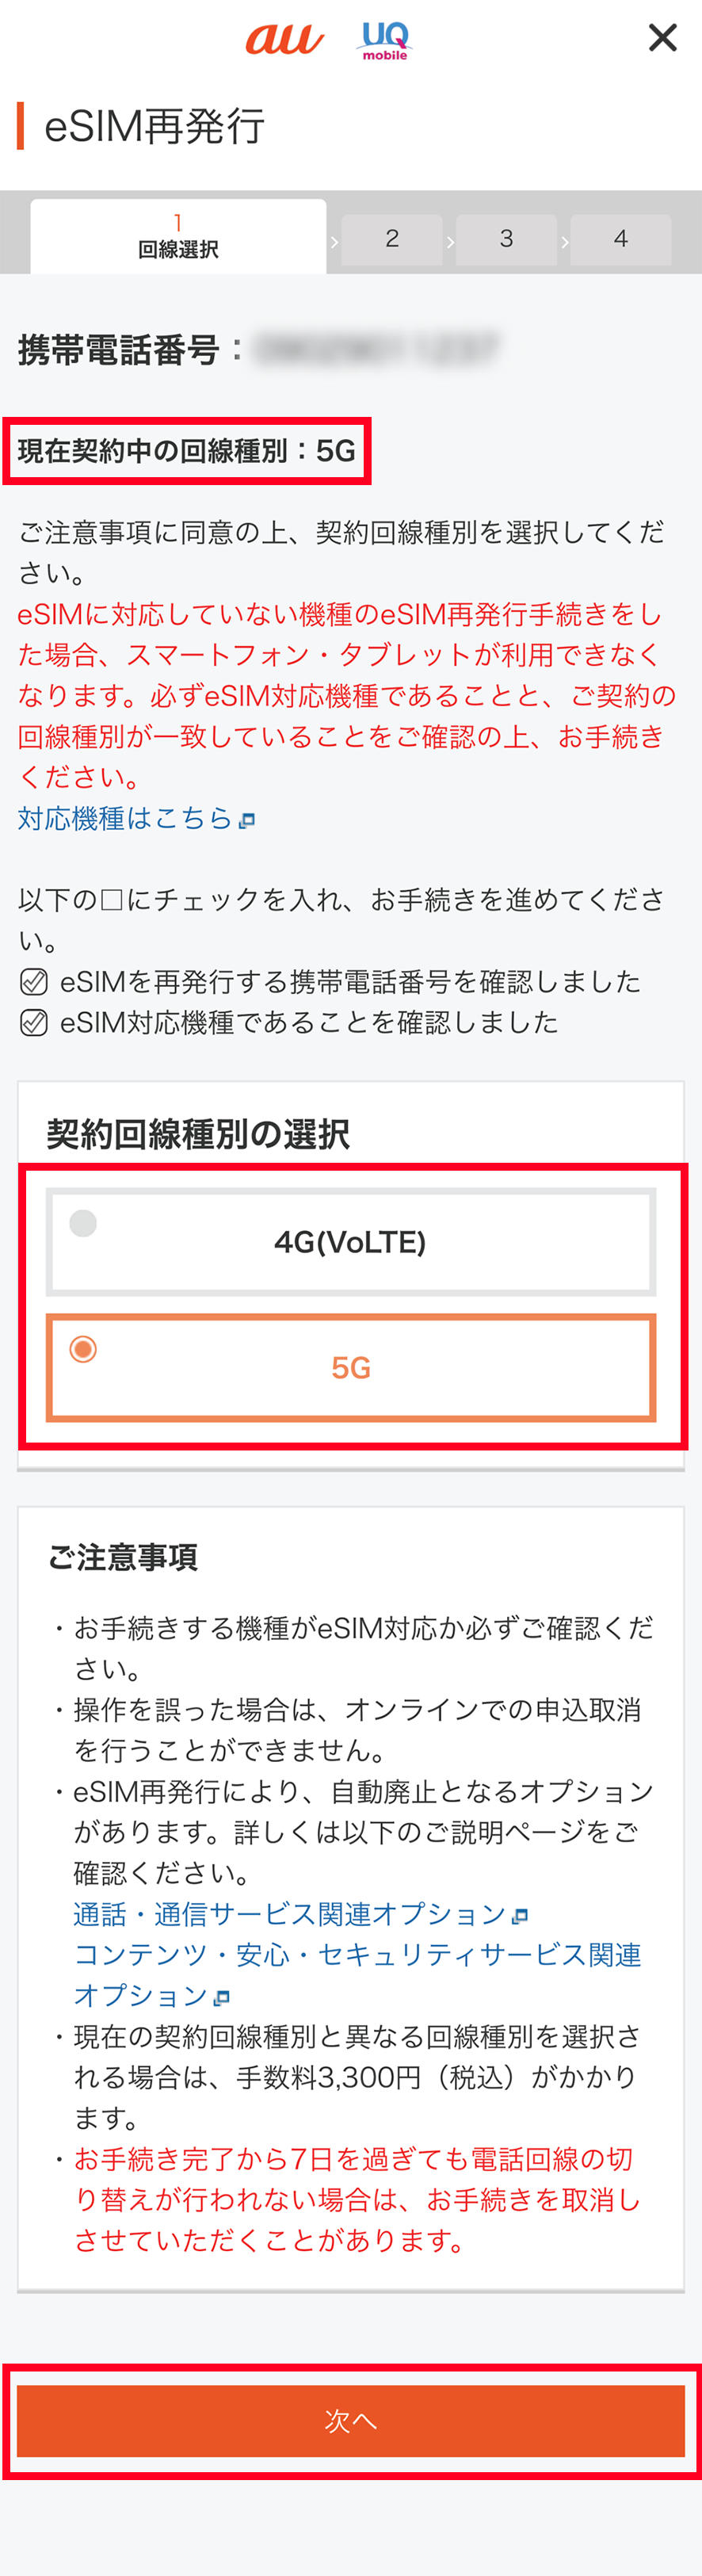The image size is (702, 2576).
Task: Click the au logo
Action: click(x=285, y=39)
